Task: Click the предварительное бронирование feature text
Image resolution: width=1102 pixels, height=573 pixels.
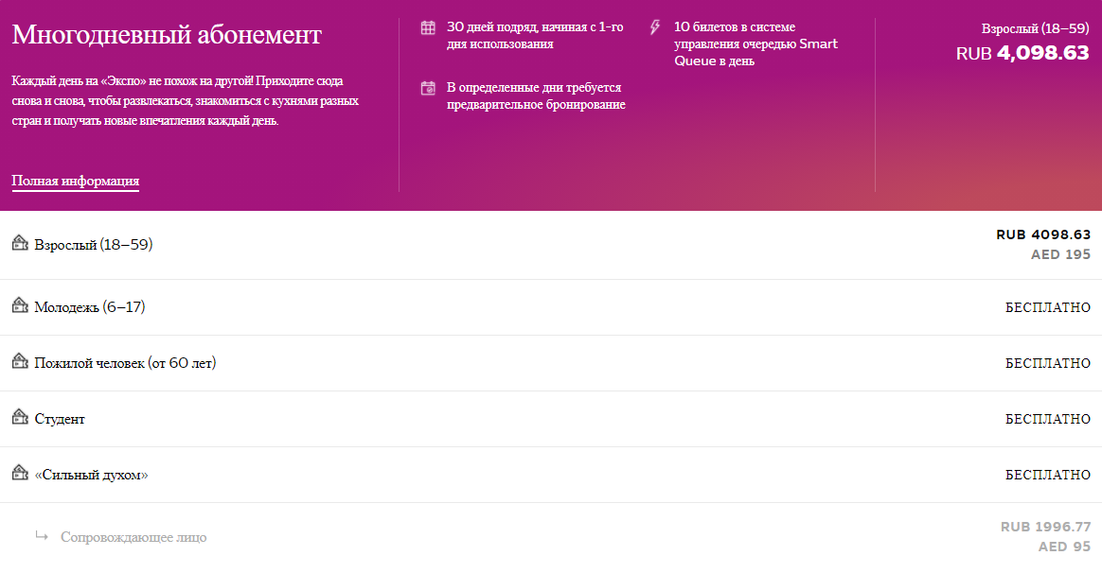Action: click(x=536, y=96)
